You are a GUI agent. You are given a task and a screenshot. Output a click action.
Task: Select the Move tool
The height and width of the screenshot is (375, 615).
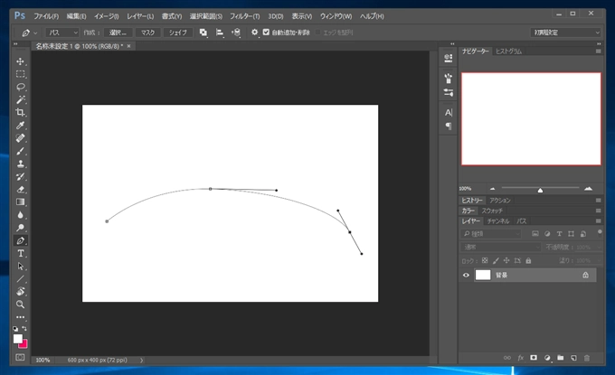[21, 61]
